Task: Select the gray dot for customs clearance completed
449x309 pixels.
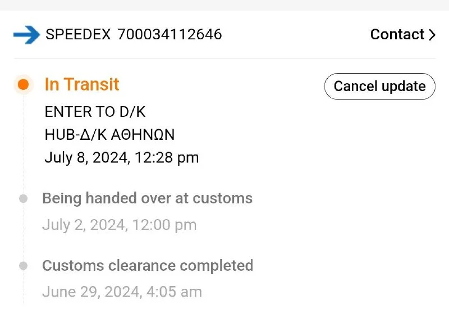Action: 23,265
